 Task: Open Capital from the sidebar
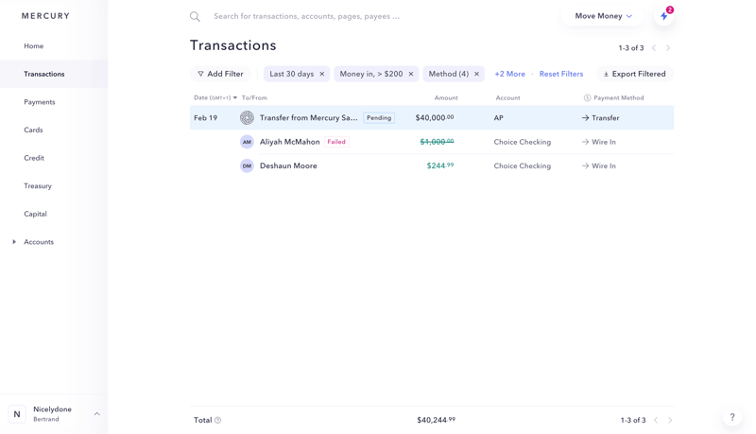tap(35, 214)
